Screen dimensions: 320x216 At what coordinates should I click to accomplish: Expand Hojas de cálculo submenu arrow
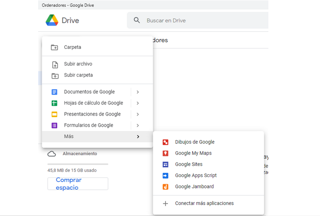[138, 103]
